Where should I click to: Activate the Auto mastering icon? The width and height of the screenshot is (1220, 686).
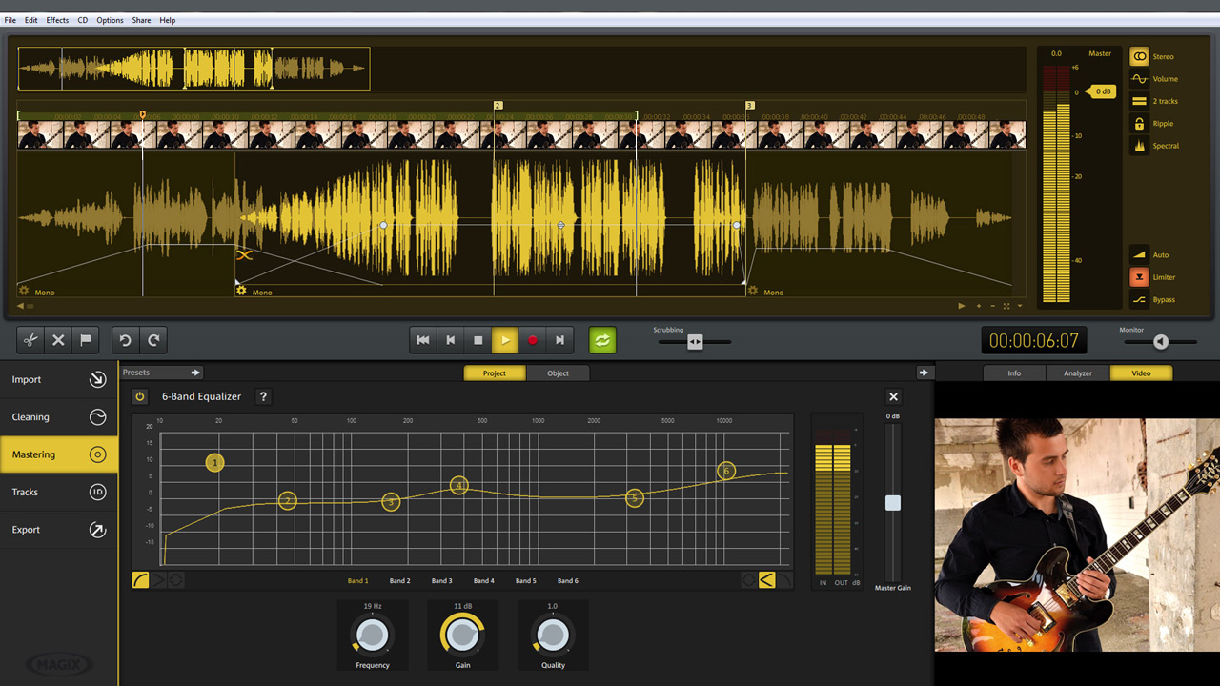[1139, 253]
